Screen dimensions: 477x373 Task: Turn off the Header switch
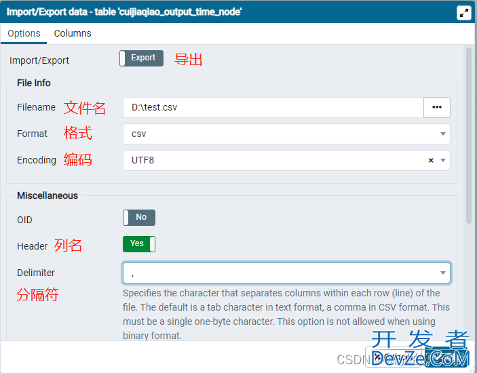pos(139,243)
